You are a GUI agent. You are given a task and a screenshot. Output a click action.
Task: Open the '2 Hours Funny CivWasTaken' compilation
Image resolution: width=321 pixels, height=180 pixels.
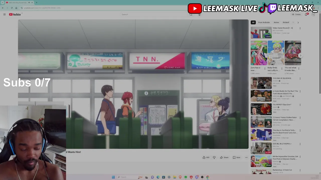pos(261,122)
